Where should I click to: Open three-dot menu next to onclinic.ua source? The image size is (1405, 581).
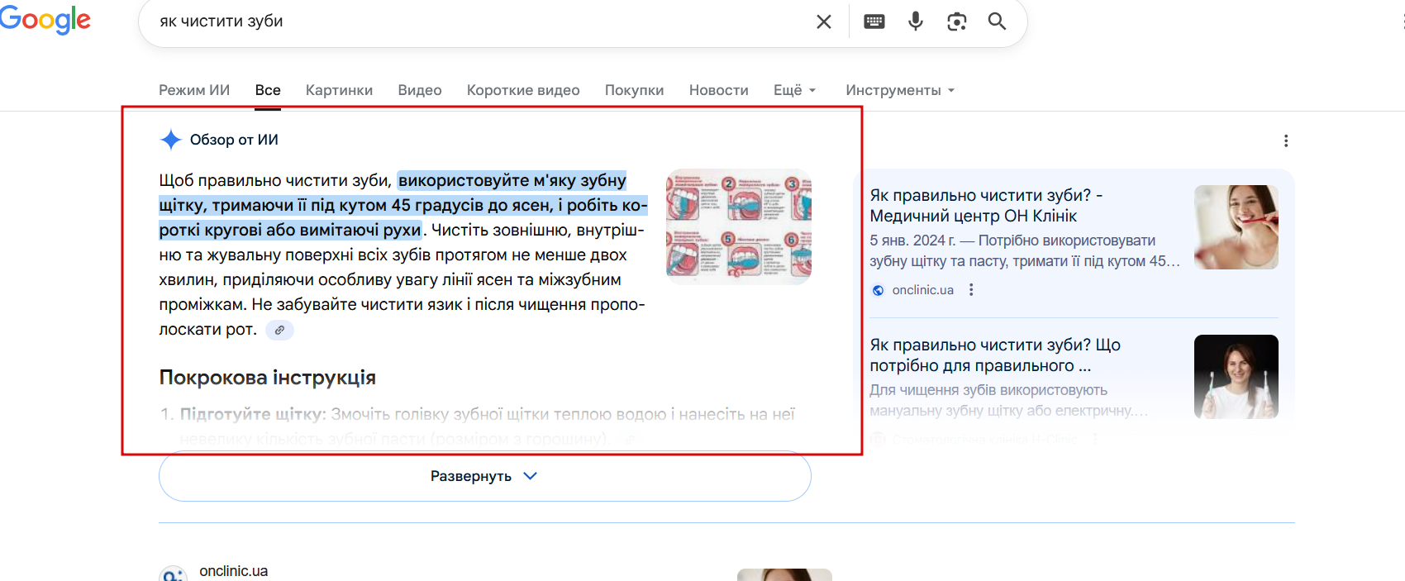click(x=971, y=289)
